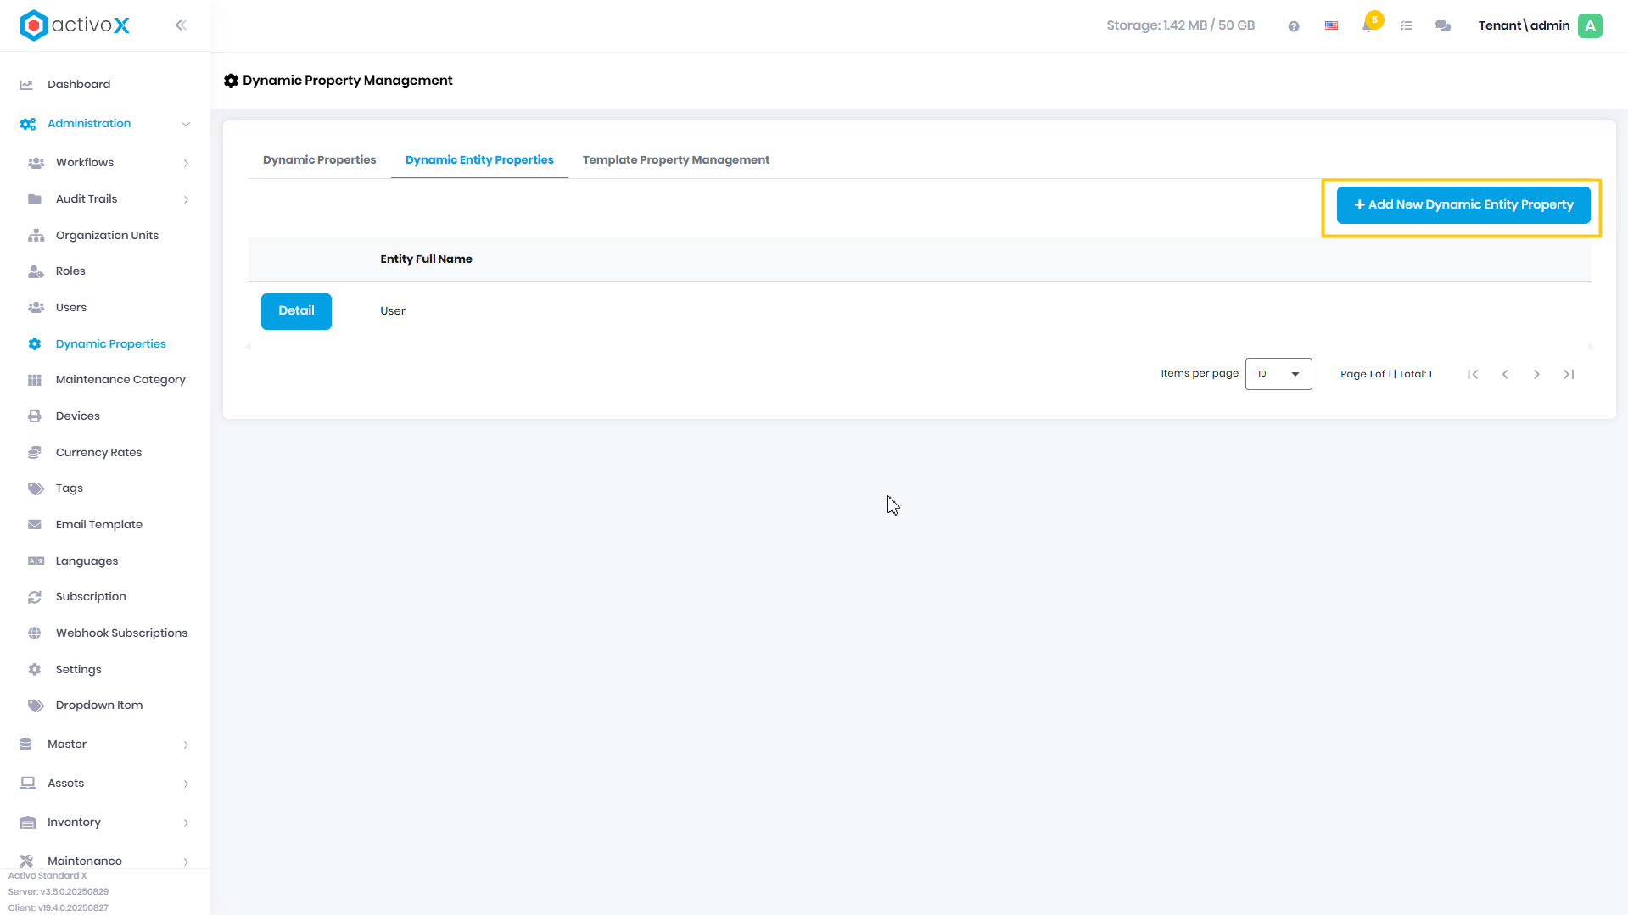This screenshot has width=1628, height=915.
Task: Change language via the flag icon
Action: 1331,26
